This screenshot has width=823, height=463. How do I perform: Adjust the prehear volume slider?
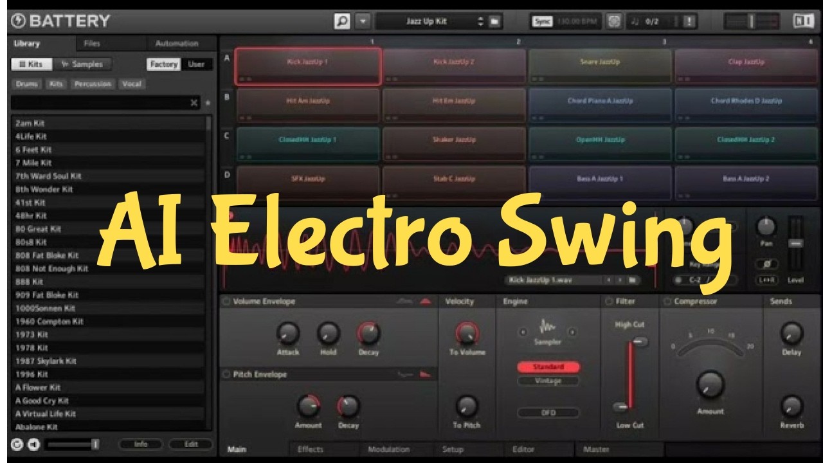pos(72,444)
